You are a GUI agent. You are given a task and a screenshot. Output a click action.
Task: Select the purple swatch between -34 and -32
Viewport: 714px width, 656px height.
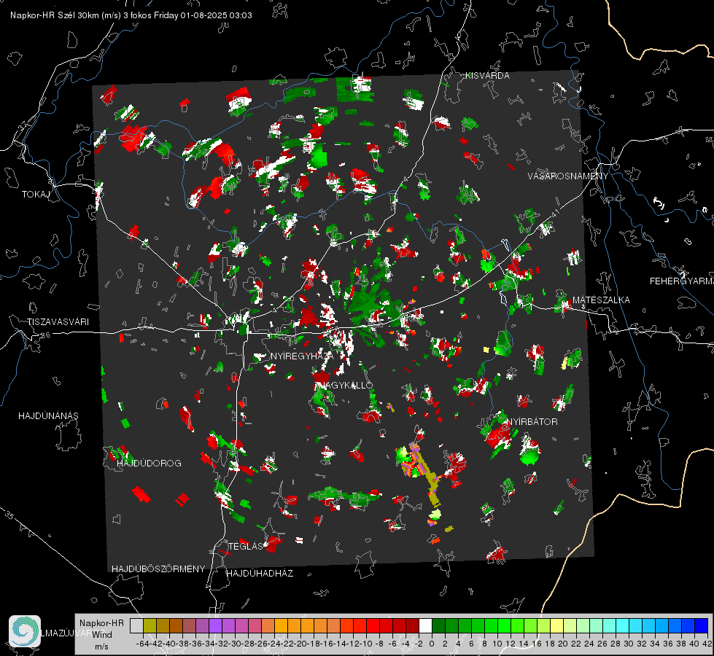pos(215,625)
